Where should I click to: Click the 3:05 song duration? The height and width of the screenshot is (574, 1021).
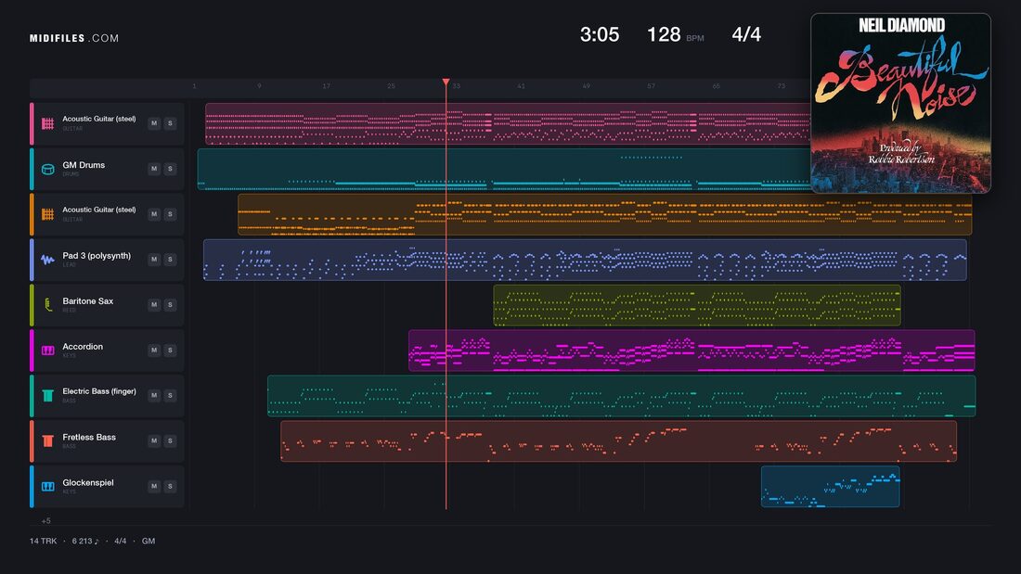(600, 34)
